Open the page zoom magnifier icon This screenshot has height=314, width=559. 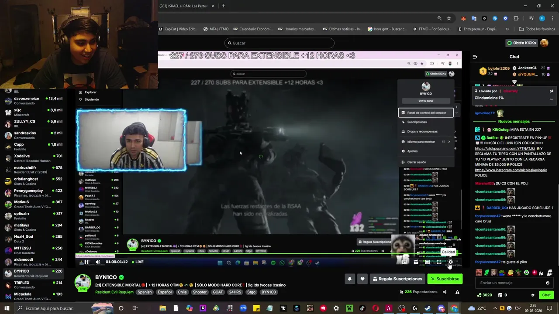point(439,18)
